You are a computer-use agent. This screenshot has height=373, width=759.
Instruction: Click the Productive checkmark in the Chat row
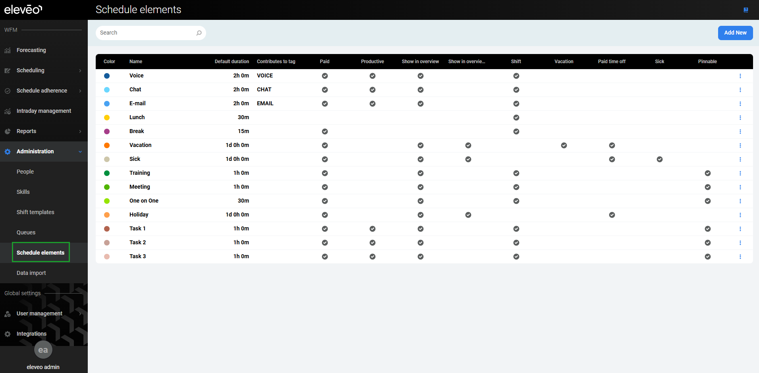point(373,90)
